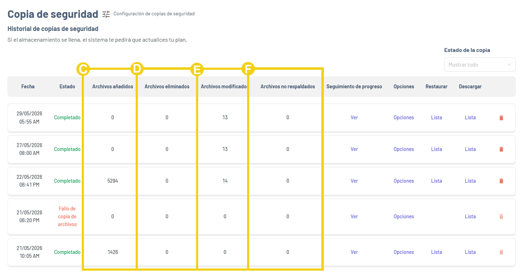The width and height of the screenshot is (526, 271).
Task: Open download Lista for failed 06:20 PM backup
Action: (x=470, y=217)
